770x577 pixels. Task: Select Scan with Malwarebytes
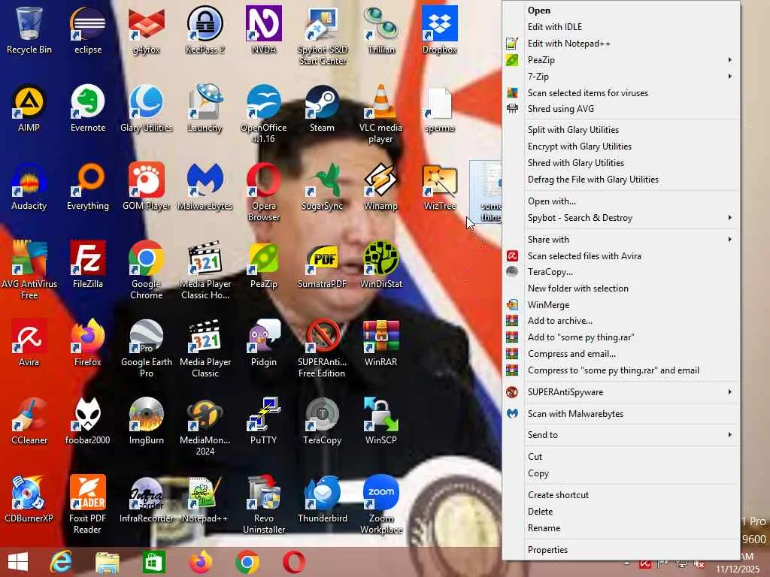tap(620, 414)
